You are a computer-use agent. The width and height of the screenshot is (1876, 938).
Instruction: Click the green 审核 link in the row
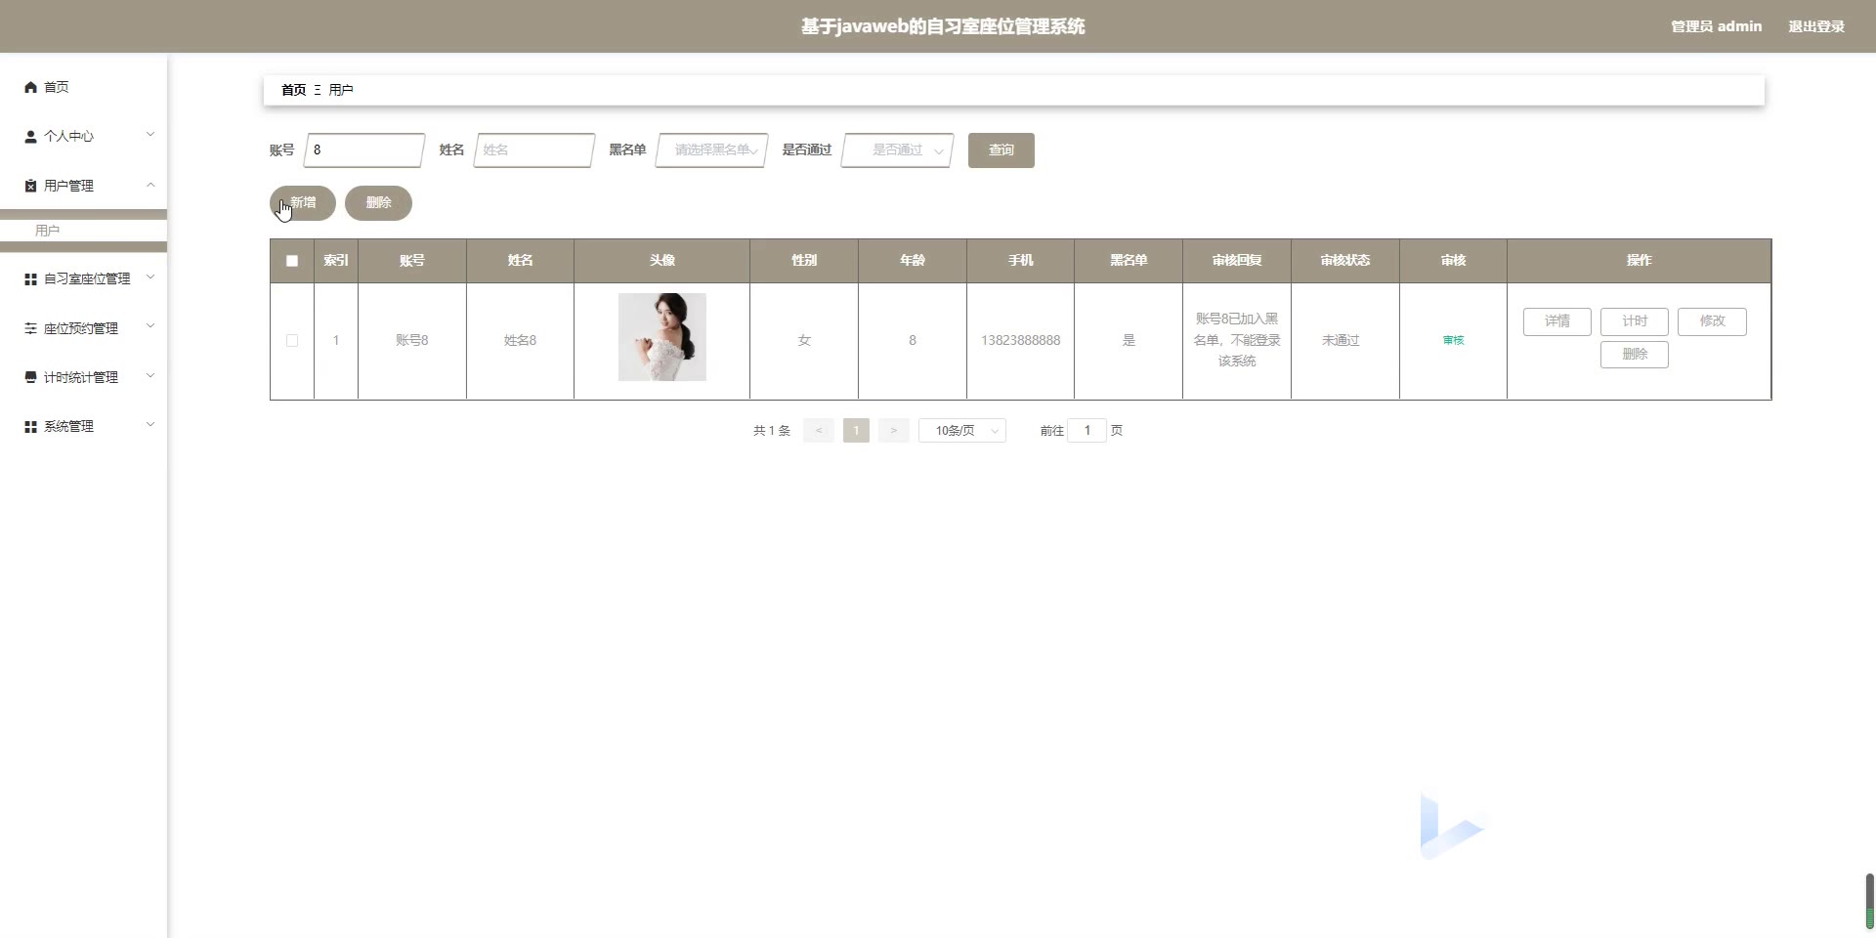click(1453, 341)
